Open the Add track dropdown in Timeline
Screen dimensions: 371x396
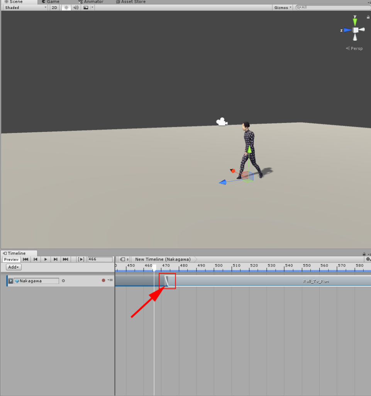(x=13, y=267)
